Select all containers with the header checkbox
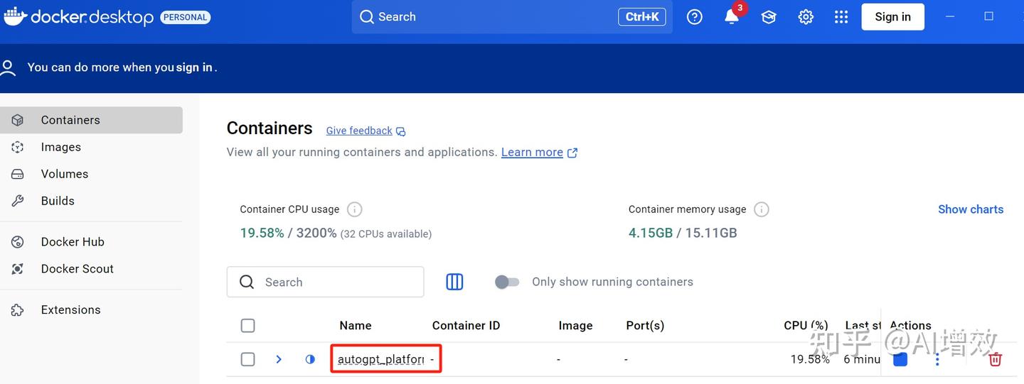The image size is (1024, 384). [x=247, y=325]
